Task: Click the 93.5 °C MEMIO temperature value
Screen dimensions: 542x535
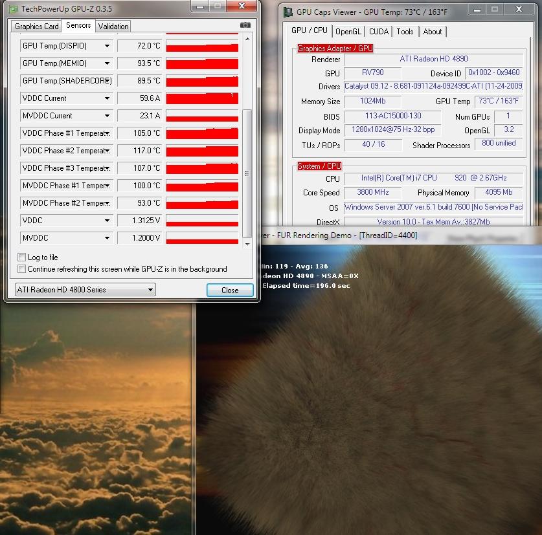Action: point(140,63)
